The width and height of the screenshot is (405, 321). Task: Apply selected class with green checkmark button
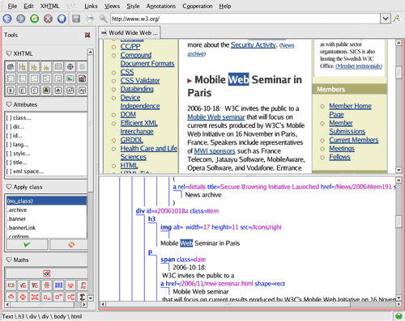pyautogui.click(x=27, y=244)
